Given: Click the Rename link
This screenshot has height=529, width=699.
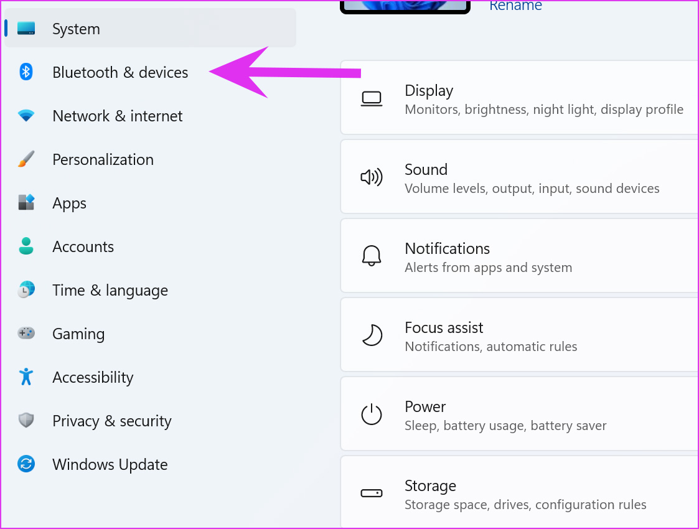Looking at the screenshot, I should 515,6.
